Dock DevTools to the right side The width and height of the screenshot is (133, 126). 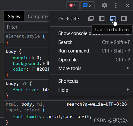[x=124, y=18]
